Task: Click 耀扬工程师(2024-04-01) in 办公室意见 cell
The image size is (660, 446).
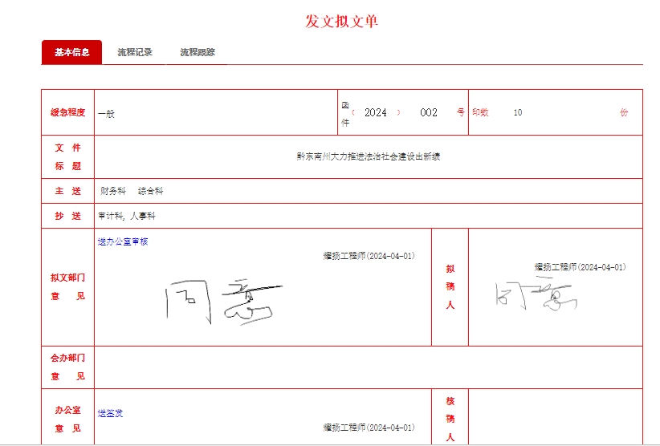Action: 369,428
